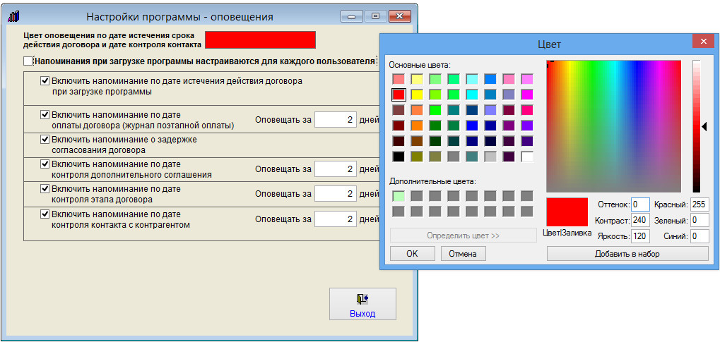Toggle reminder for contract payment date checkbox
The image size is (720, 342).
(45, 114)
